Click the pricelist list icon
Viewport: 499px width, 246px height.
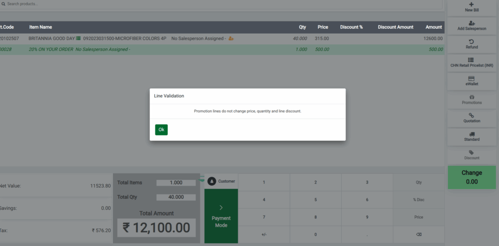(471, 60)
